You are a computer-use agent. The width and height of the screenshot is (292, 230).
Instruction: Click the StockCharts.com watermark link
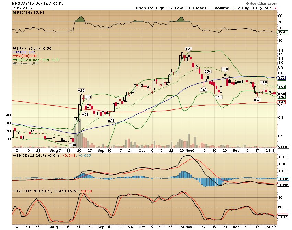(261, 3)
